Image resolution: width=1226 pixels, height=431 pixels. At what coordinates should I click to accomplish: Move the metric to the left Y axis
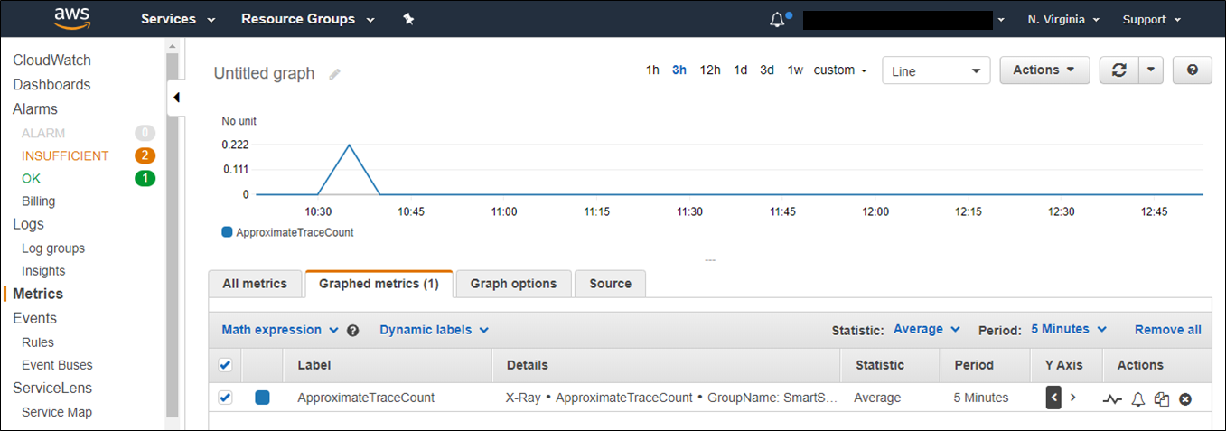coord(1053,398)
